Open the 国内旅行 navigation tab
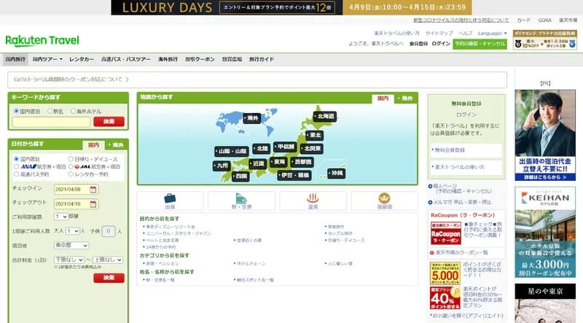Screen dimensions: 583x323 [15, 59]
